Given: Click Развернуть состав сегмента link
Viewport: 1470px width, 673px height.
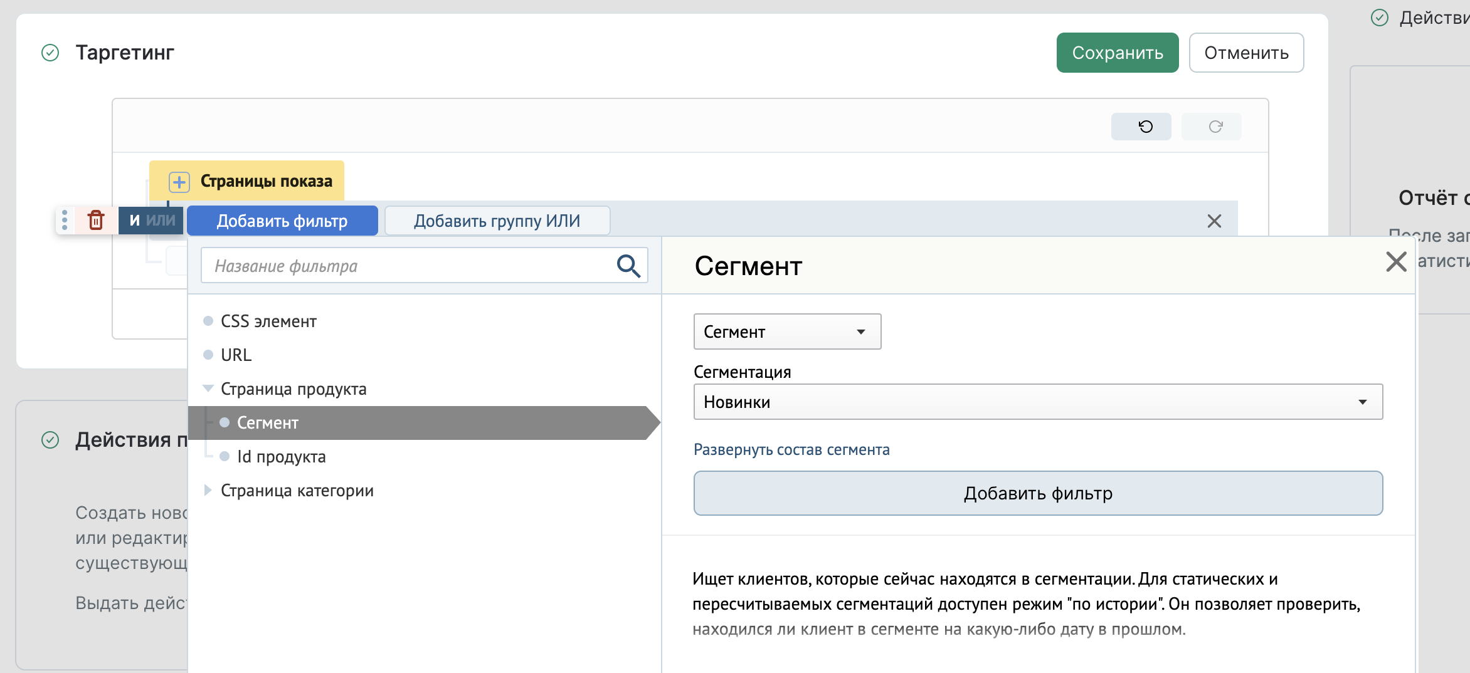Looking at the screenshot, I should [791, 449].
